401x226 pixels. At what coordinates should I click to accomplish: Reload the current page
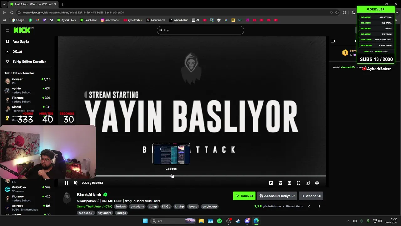pyautogui.click(x=12, y=13)
